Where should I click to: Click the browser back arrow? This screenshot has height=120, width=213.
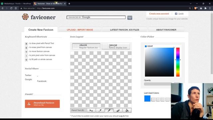(x=2, y=8)
